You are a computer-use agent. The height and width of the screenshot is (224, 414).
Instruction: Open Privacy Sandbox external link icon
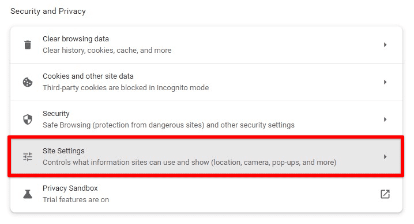click(x=385, y=194)
